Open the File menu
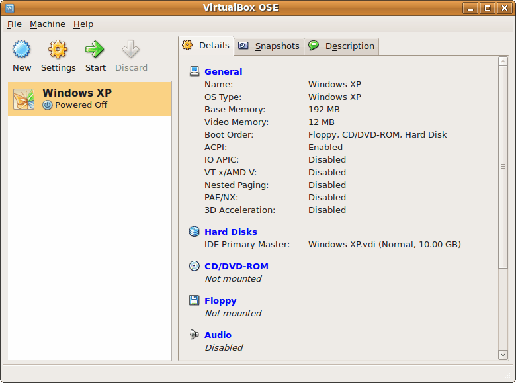 tap(15, 24)
